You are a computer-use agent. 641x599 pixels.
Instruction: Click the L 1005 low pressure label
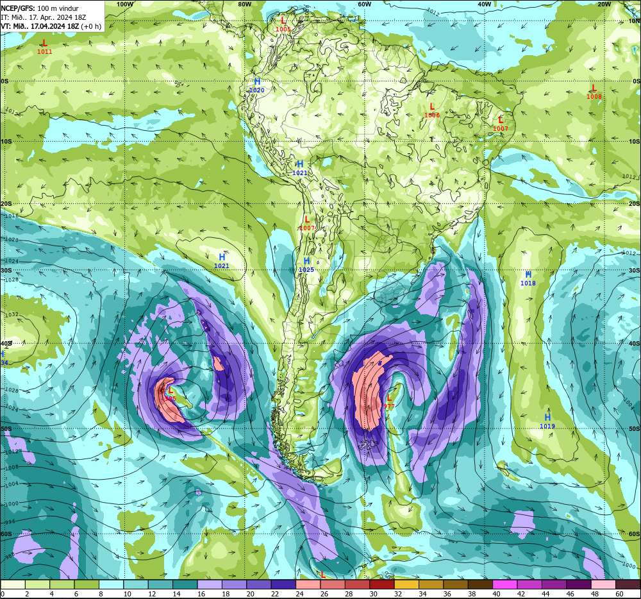[x=283, y=24]
